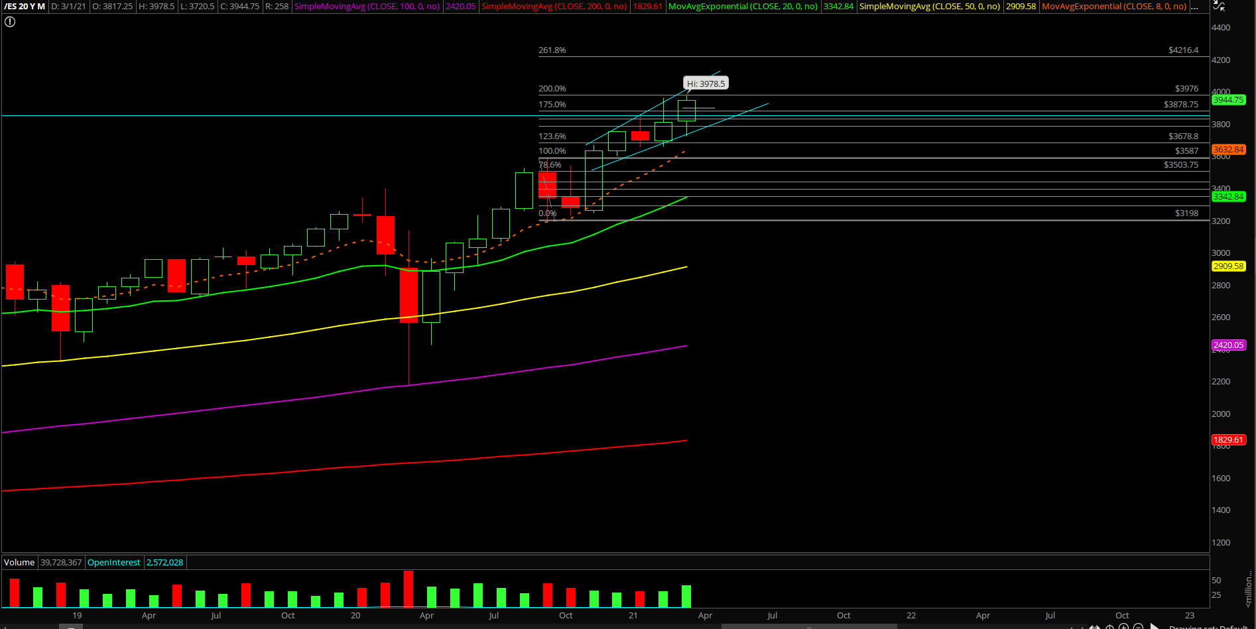The image size is (1256, 629).
Task: Expand the hidden studies ellipsis in header
Action: 1194,7
